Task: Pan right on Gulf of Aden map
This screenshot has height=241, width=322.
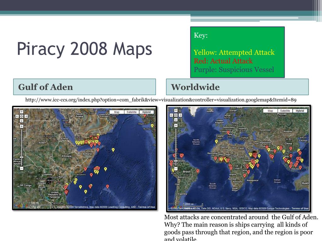Action: point(26,116)
